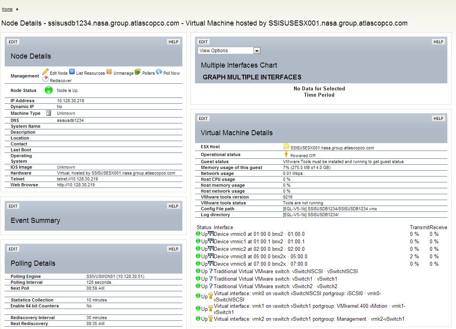Click EDIT on Node Details panel
Viewport: 456px width, 329px height.
(13, 42)
